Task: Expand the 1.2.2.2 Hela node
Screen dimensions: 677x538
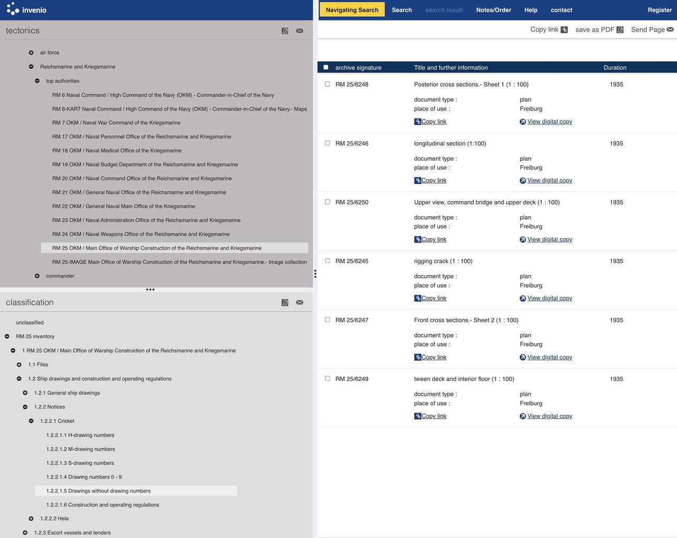Action: [x=31, y=519]
